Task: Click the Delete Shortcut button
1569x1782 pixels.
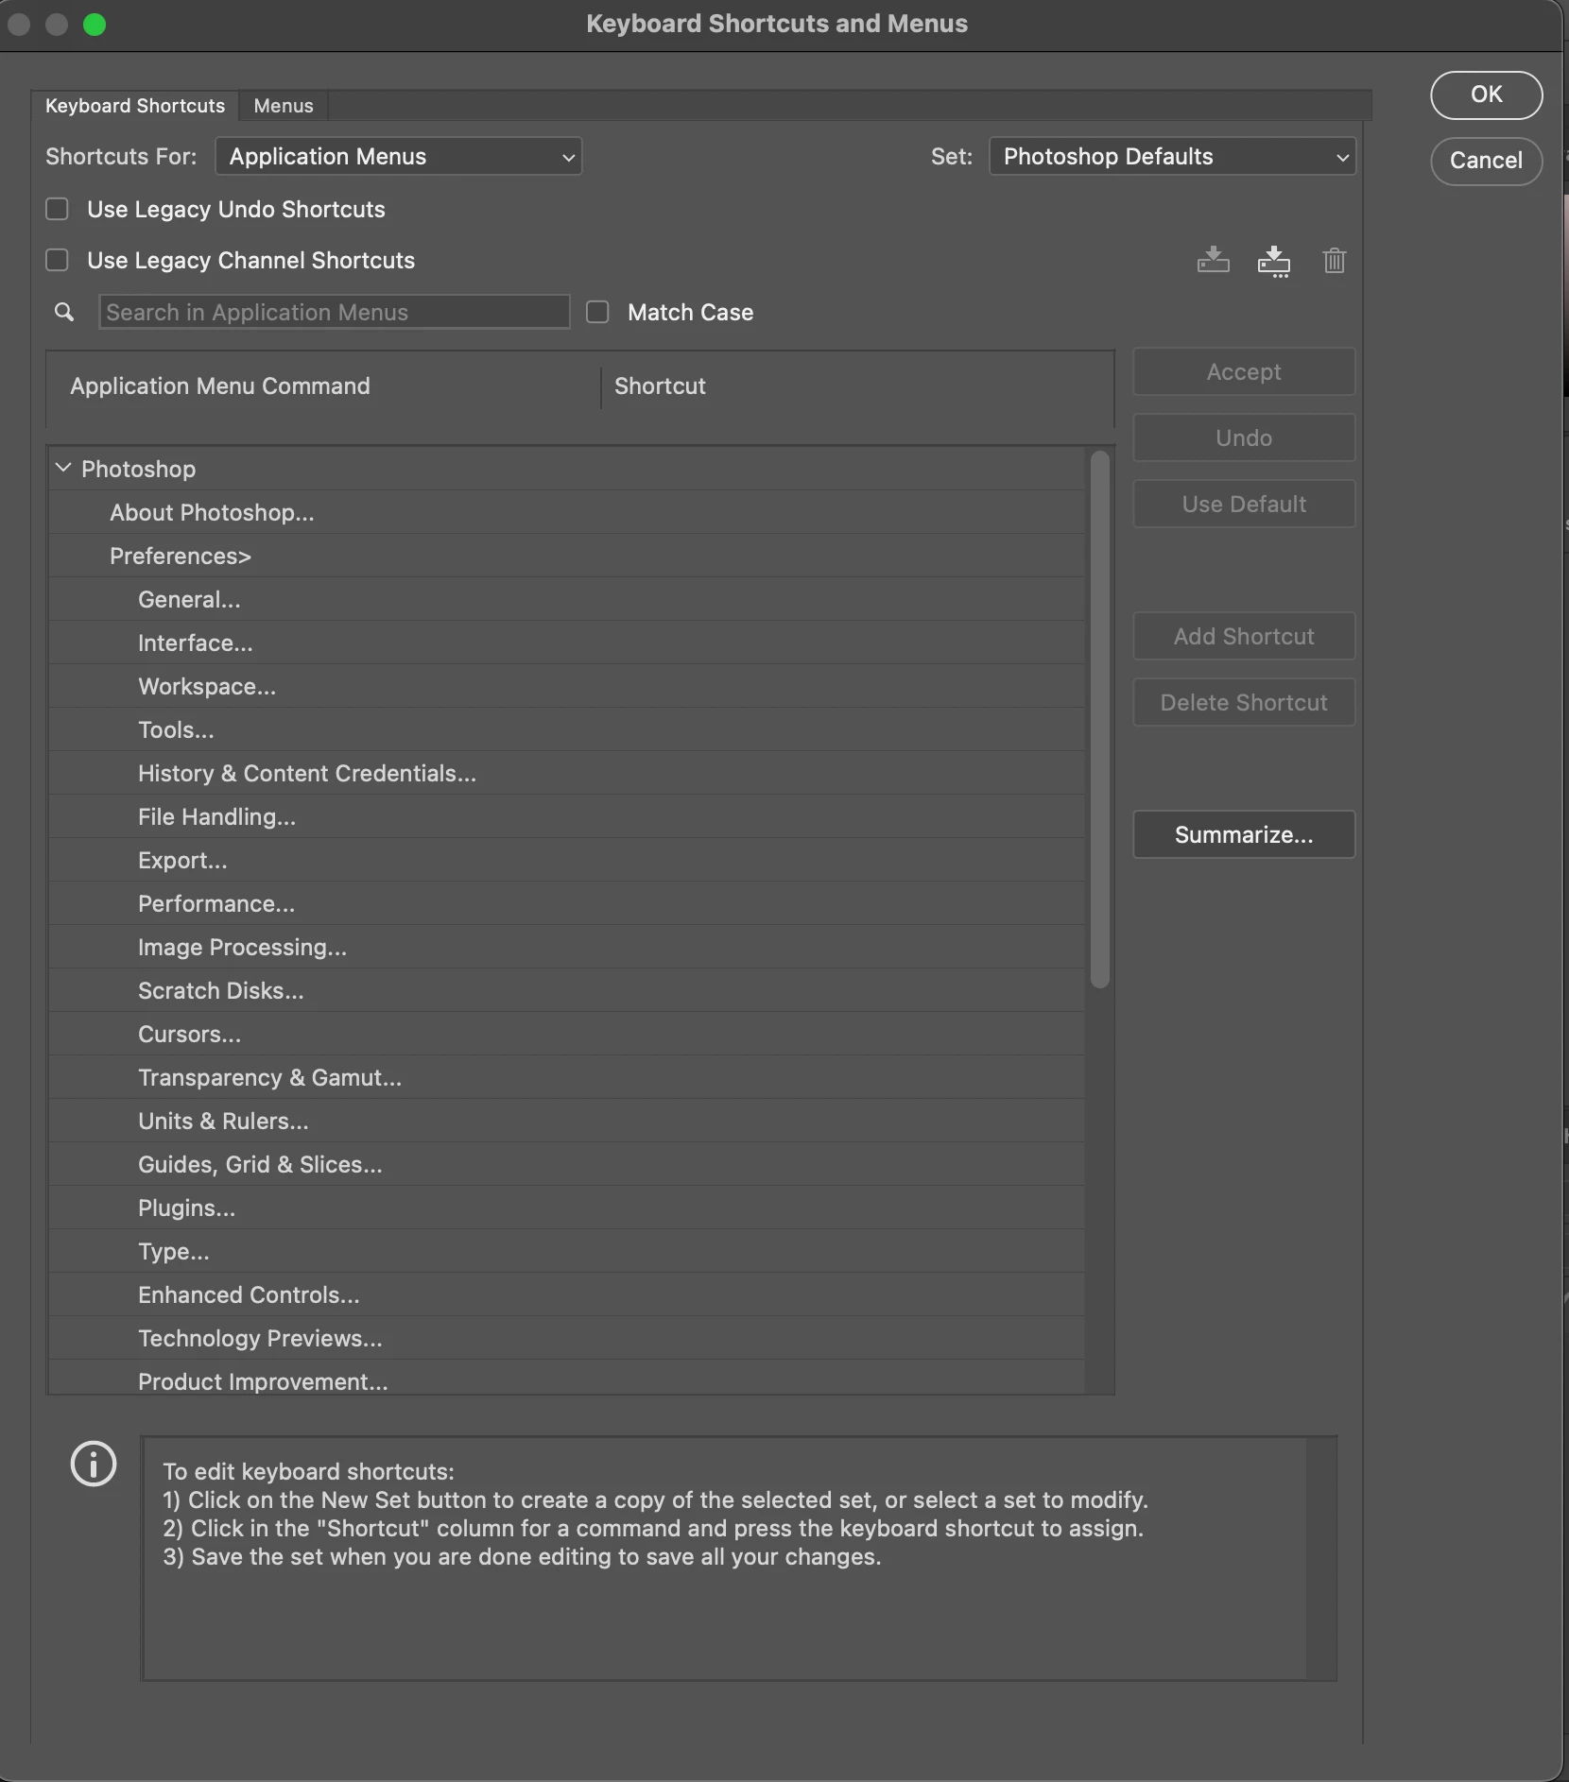Action: coord(1244,702)
